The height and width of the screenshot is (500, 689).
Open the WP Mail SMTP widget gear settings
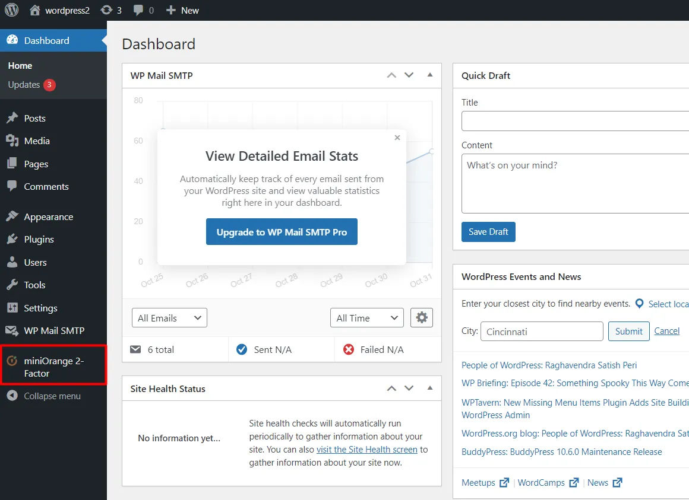(421, 317)
